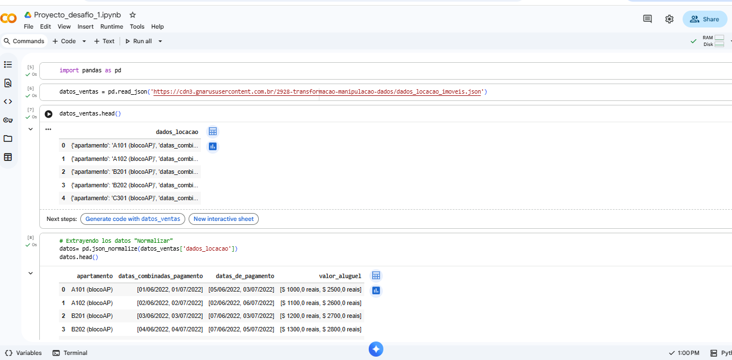This screenshot has height=360, width=732.
Task: Click the [07/06/2022, 05/07/2022] cell
Action: 241,329
